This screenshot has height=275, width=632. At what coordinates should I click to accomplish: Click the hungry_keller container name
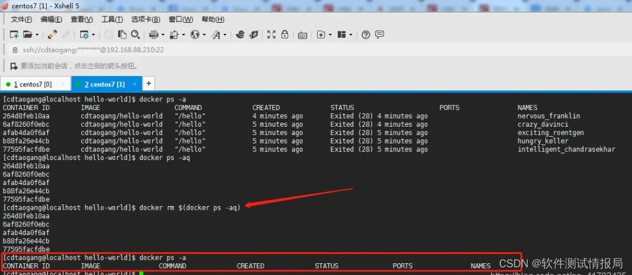click(543, 141)
